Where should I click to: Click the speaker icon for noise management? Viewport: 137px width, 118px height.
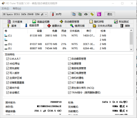pos(61,22)
